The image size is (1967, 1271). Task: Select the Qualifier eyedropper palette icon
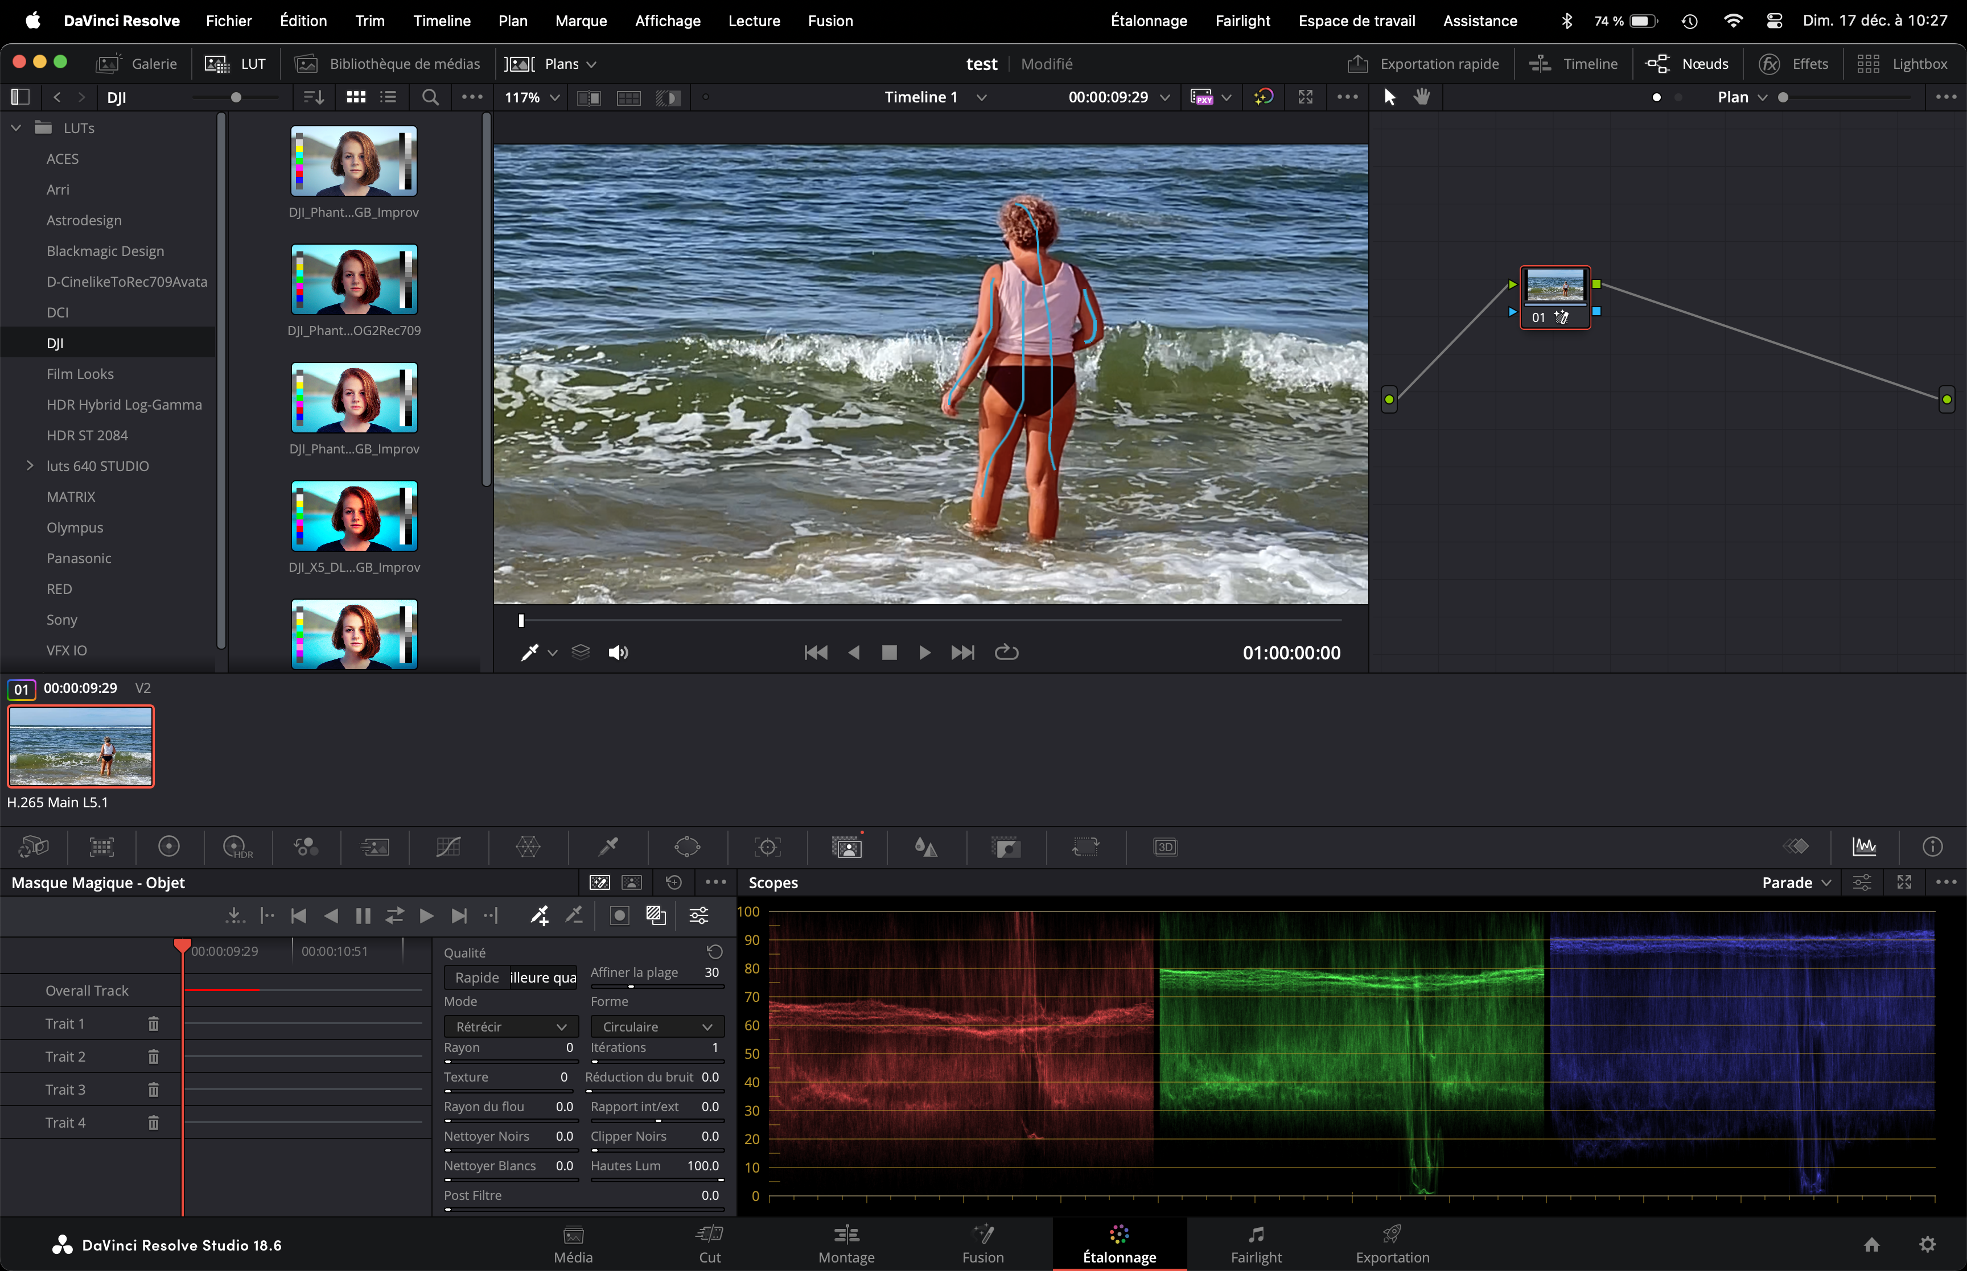pyautogui.click(x=608, y=847)
